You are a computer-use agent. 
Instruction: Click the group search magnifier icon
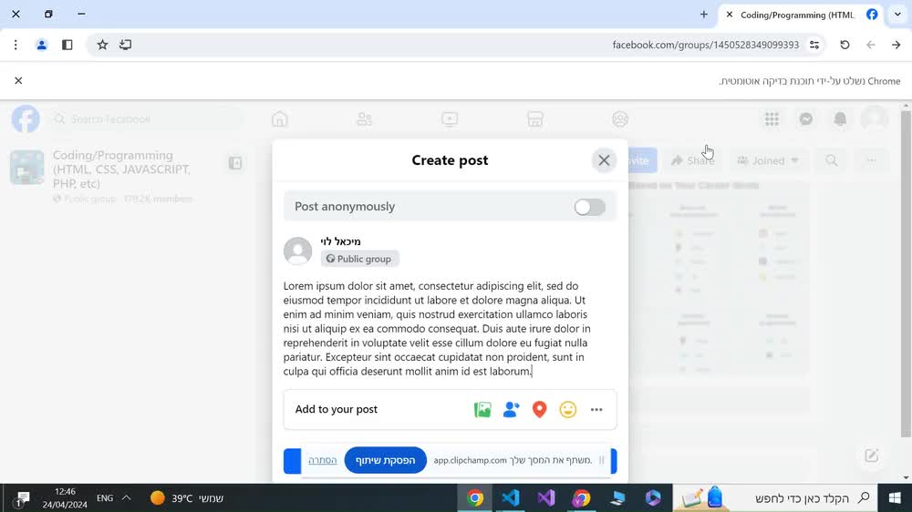tap(832, 160)
